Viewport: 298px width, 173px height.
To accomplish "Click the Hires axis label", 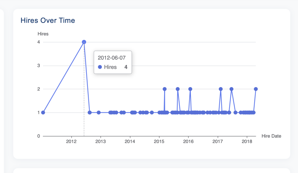I will (x=43, y=34).
